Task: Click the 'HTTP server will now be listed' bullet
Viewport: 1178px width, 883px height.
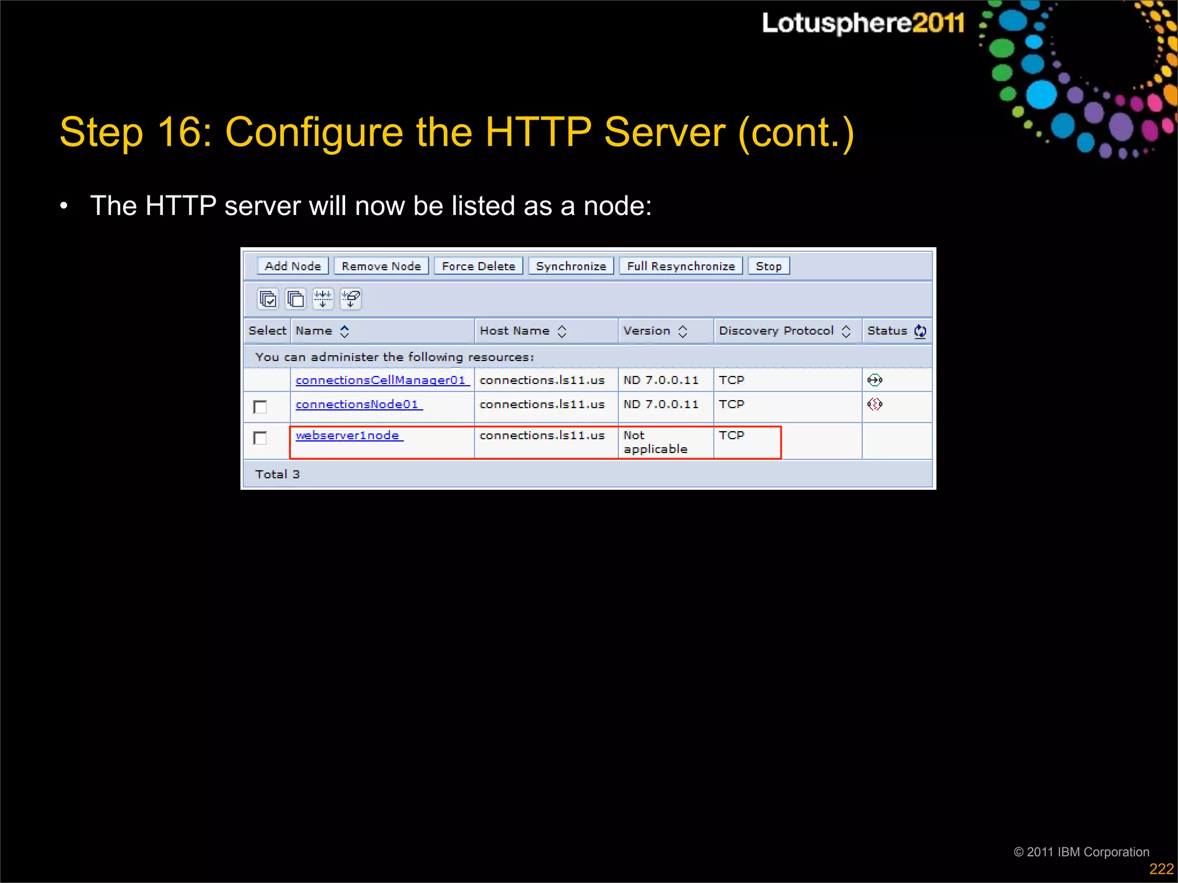Action: pyautogui.click(x=371, y=206)
